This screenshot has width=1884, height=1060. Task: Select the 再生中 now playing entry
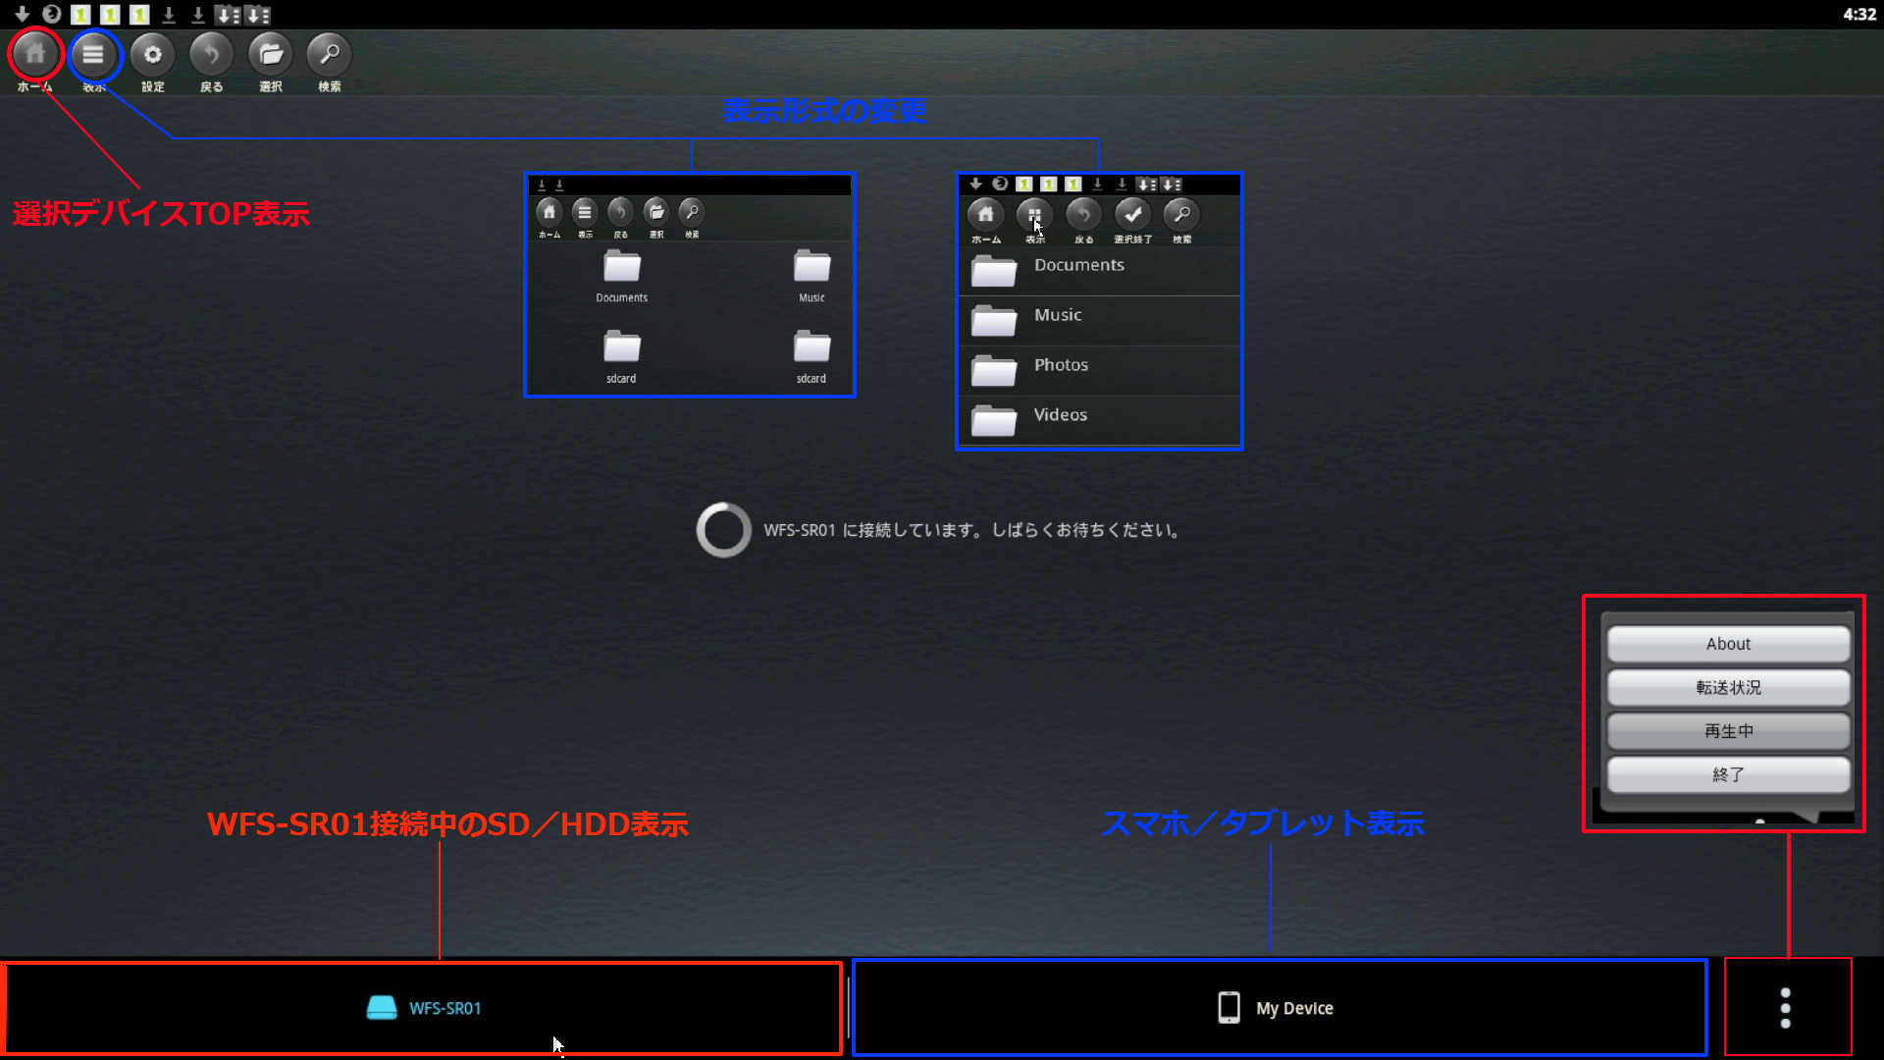pos(1728,731)
